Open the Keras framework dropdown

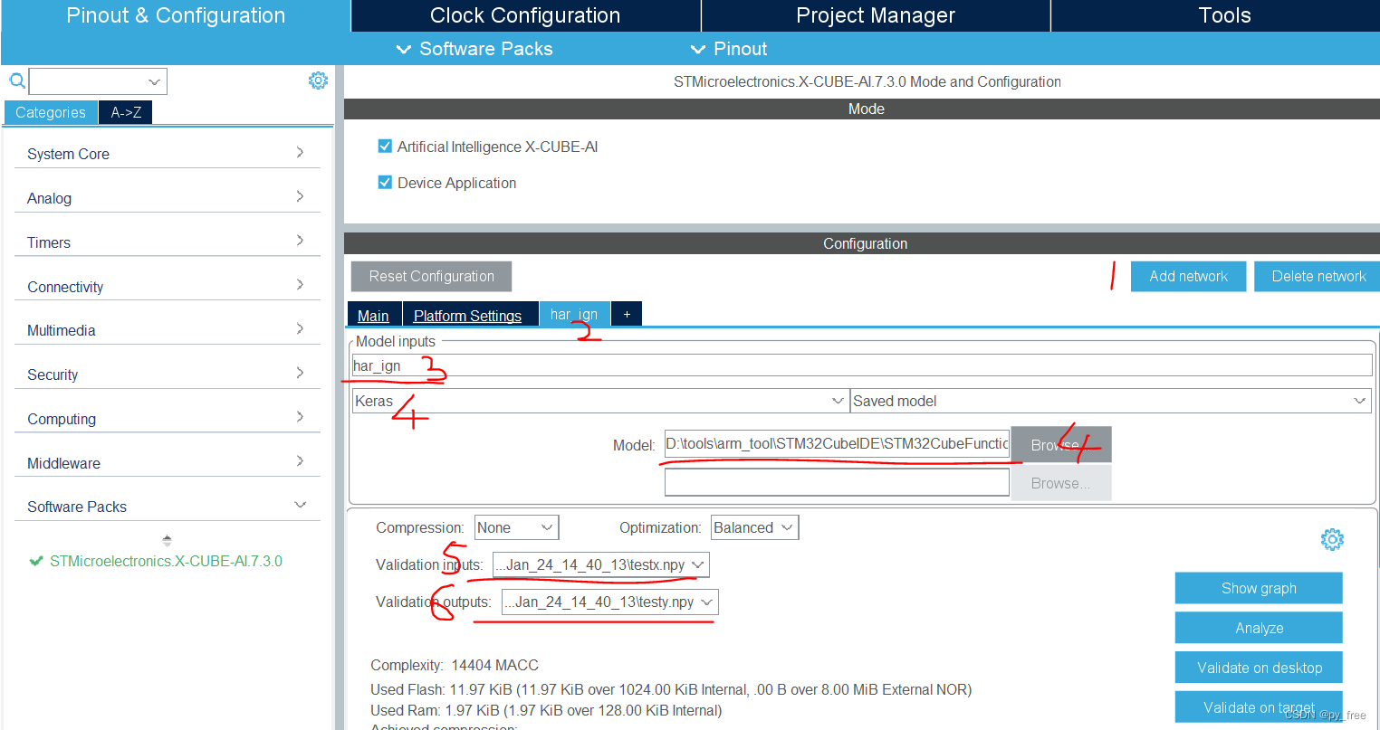[600, 401]
